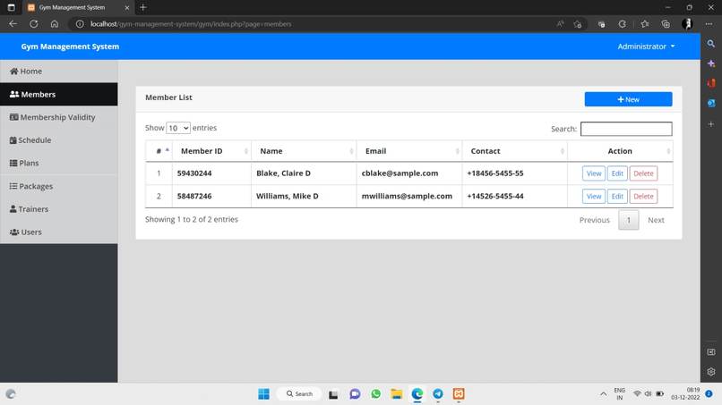
Task: Open the Office icon in Edge sidebar
Action: pyautogui.click(x=711, y=83)
